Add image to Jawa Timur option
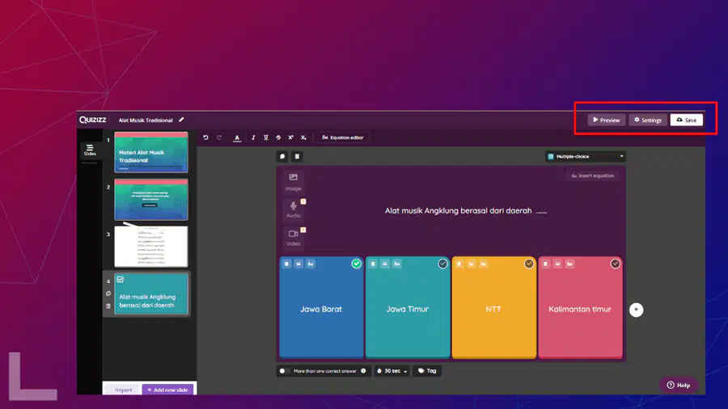The height and width of the screenshot is (409, 728). tap(385, 264)
